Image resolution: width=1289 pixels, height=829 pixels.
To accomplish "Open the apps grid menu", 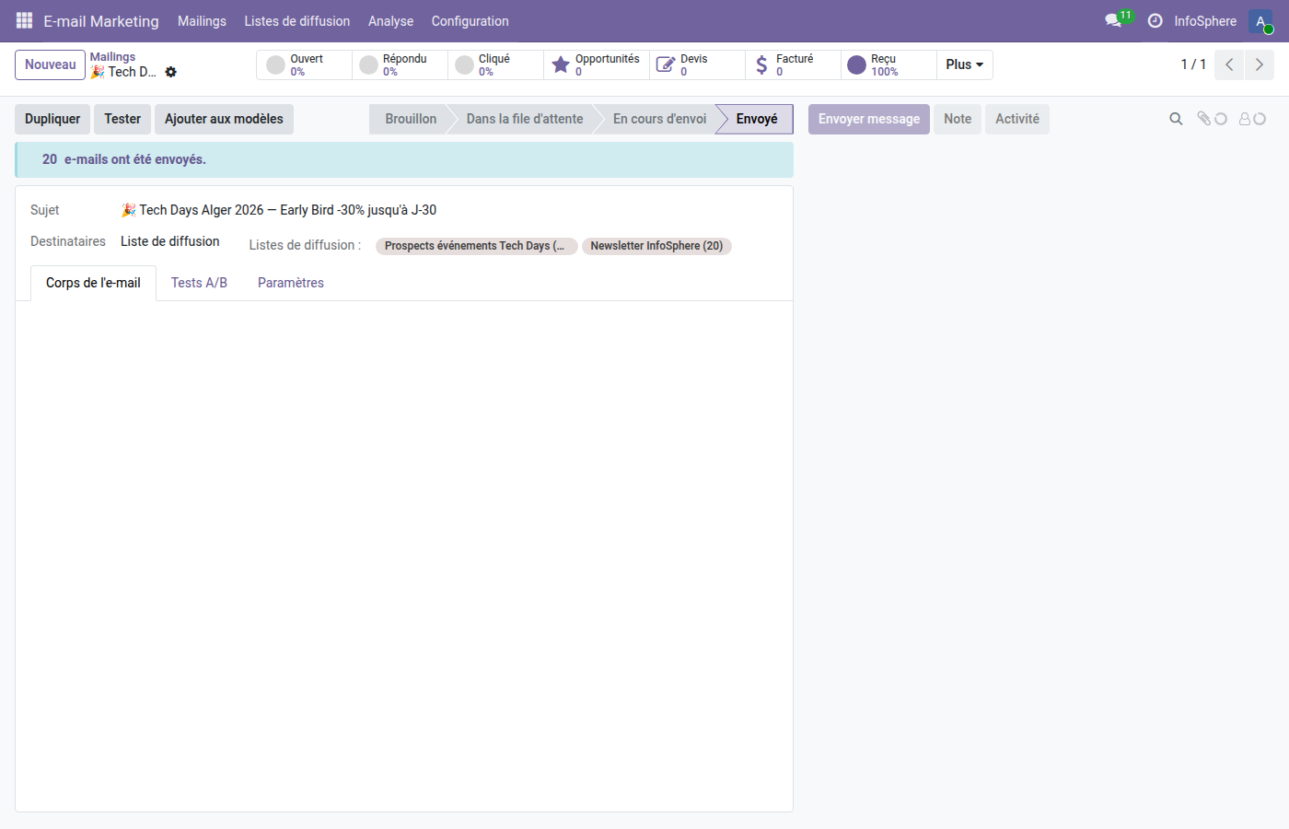I will click(x=23, y=20).
